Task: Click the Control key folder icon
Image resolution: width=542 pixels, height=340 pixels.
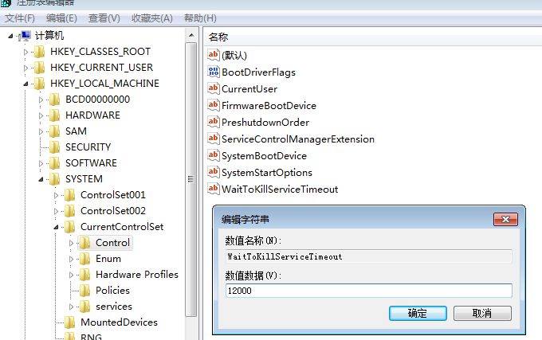Action: pos(84,243)
